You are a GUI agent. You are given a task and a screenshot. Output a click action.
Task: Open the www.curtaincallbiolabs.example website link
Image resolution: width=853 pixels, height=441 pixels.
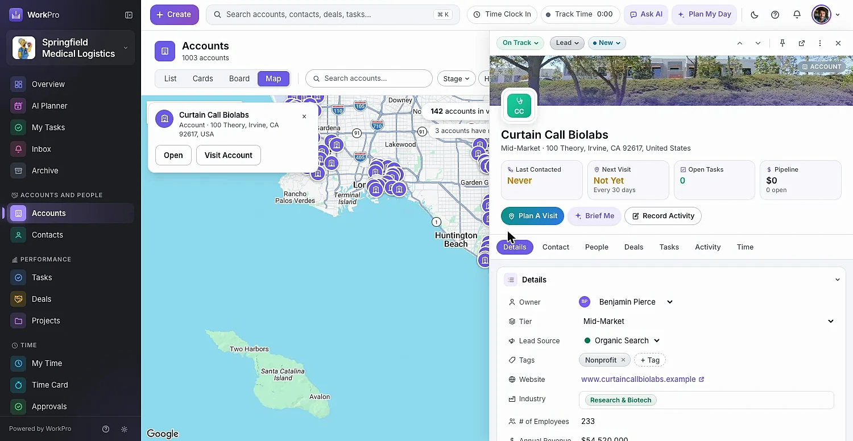click(643, 379)
